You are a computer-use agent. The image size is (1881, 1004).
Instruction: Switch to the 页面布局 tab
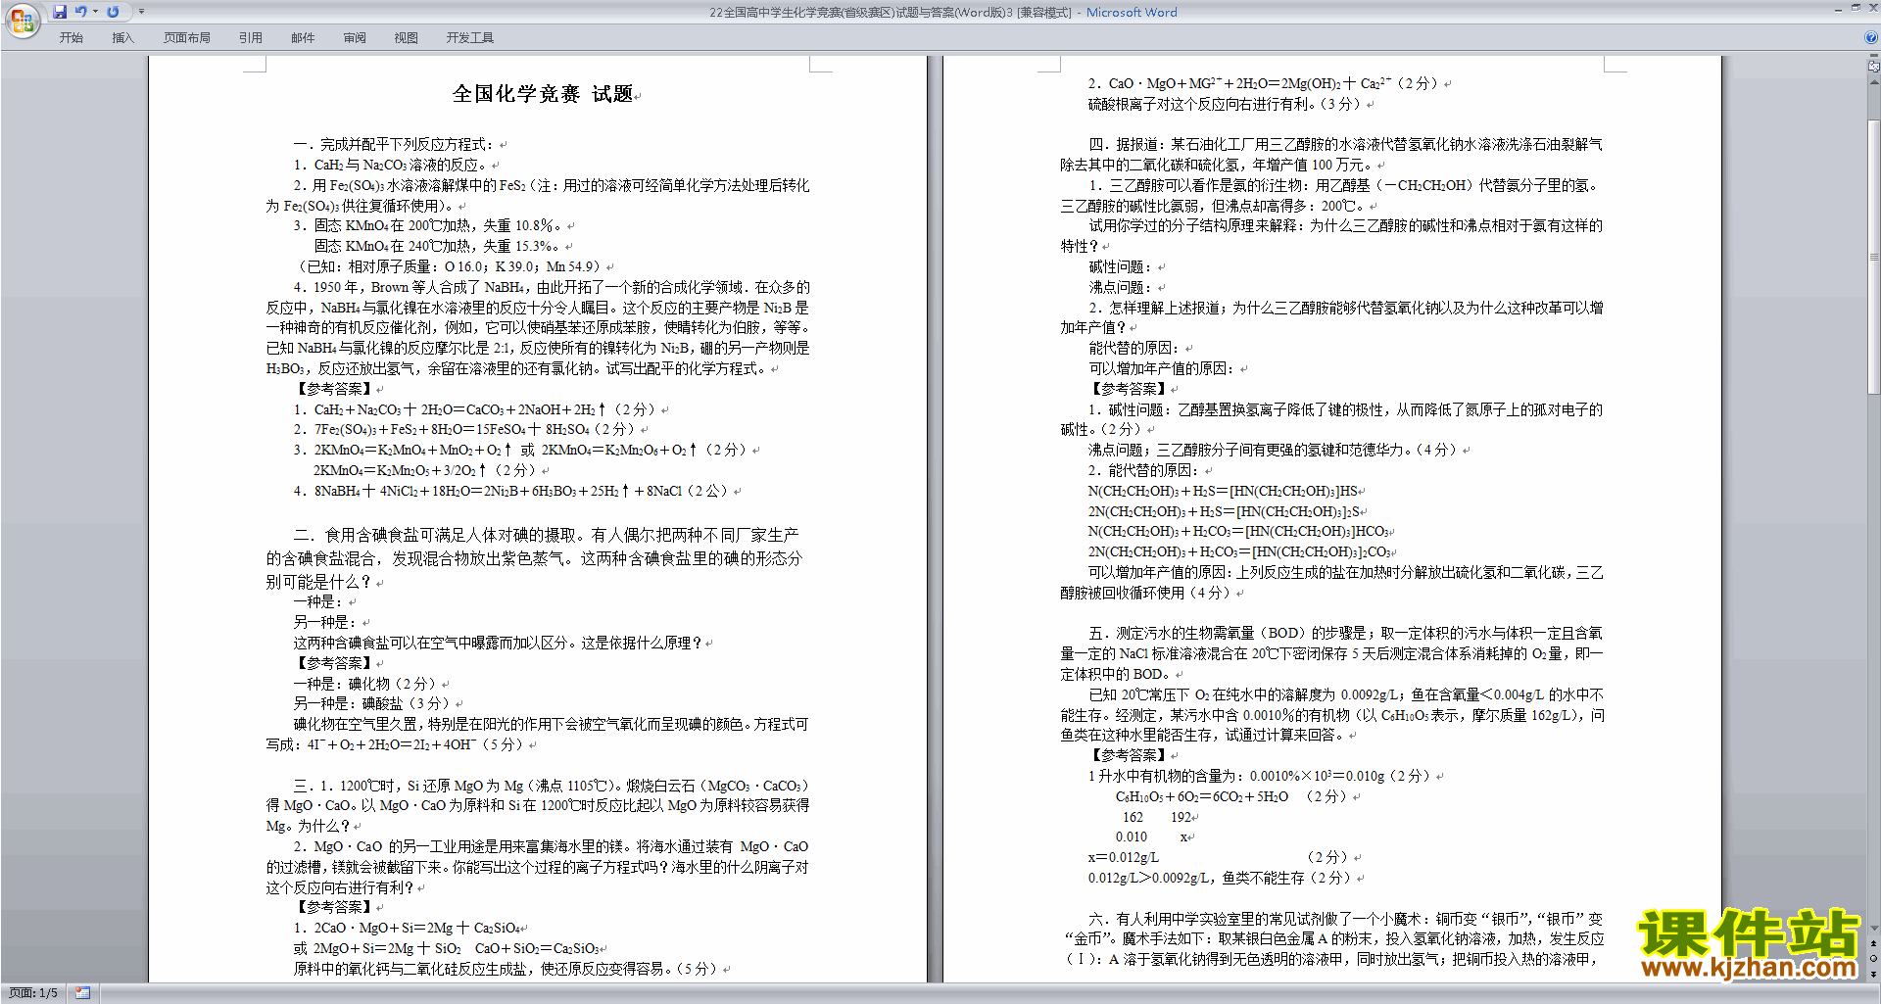187,38
